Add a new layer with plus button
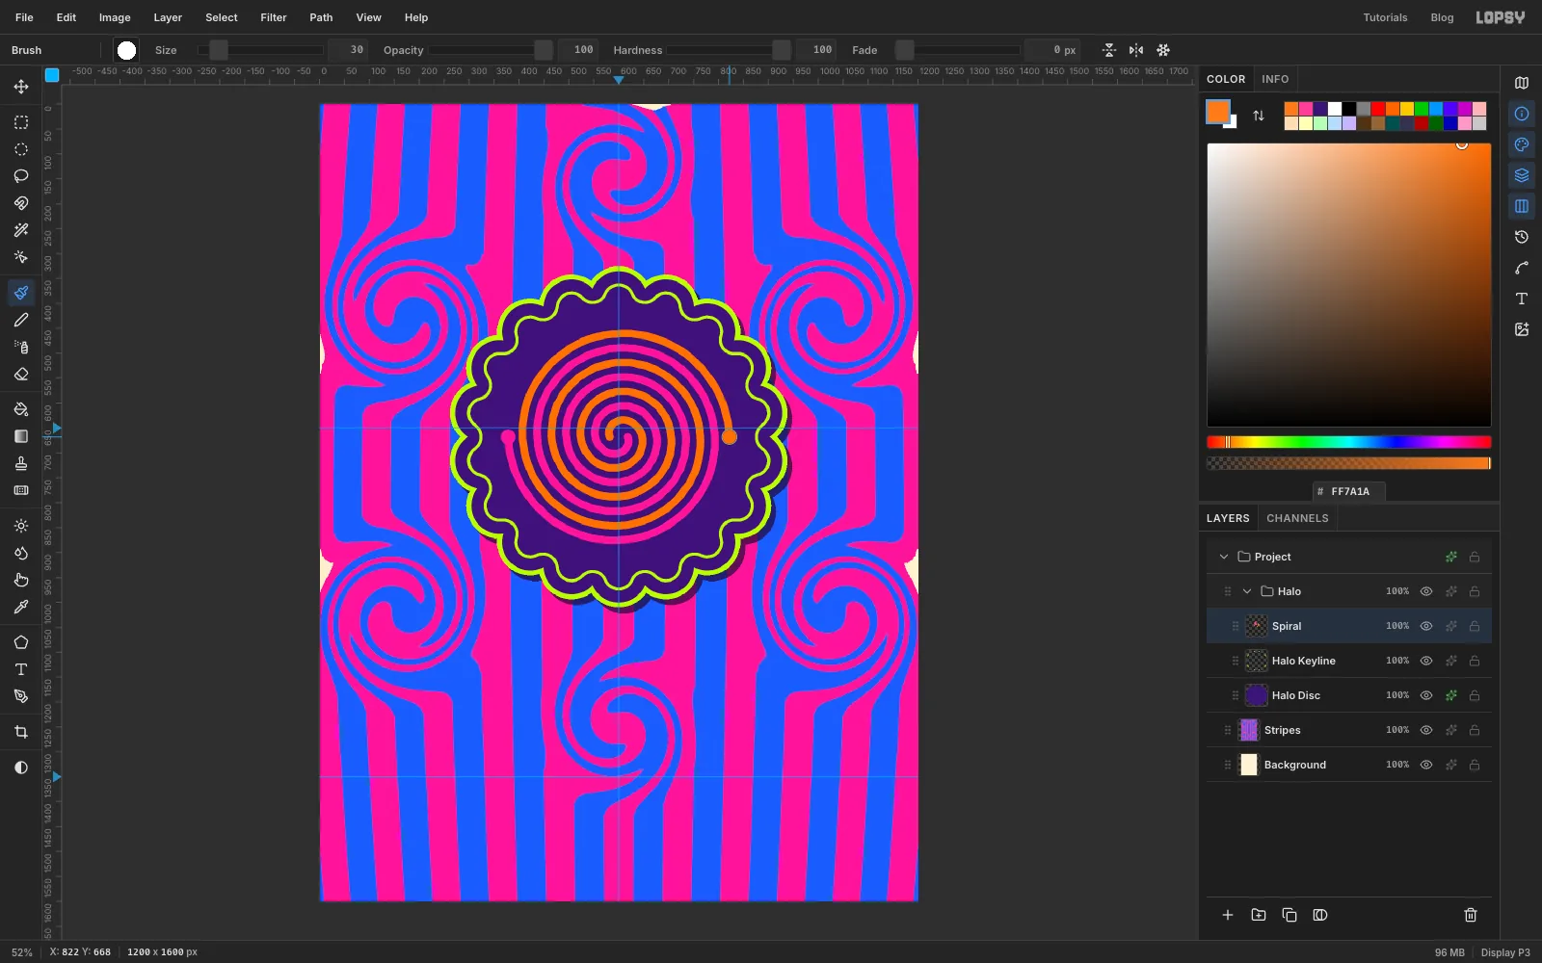 point(1228,915)
